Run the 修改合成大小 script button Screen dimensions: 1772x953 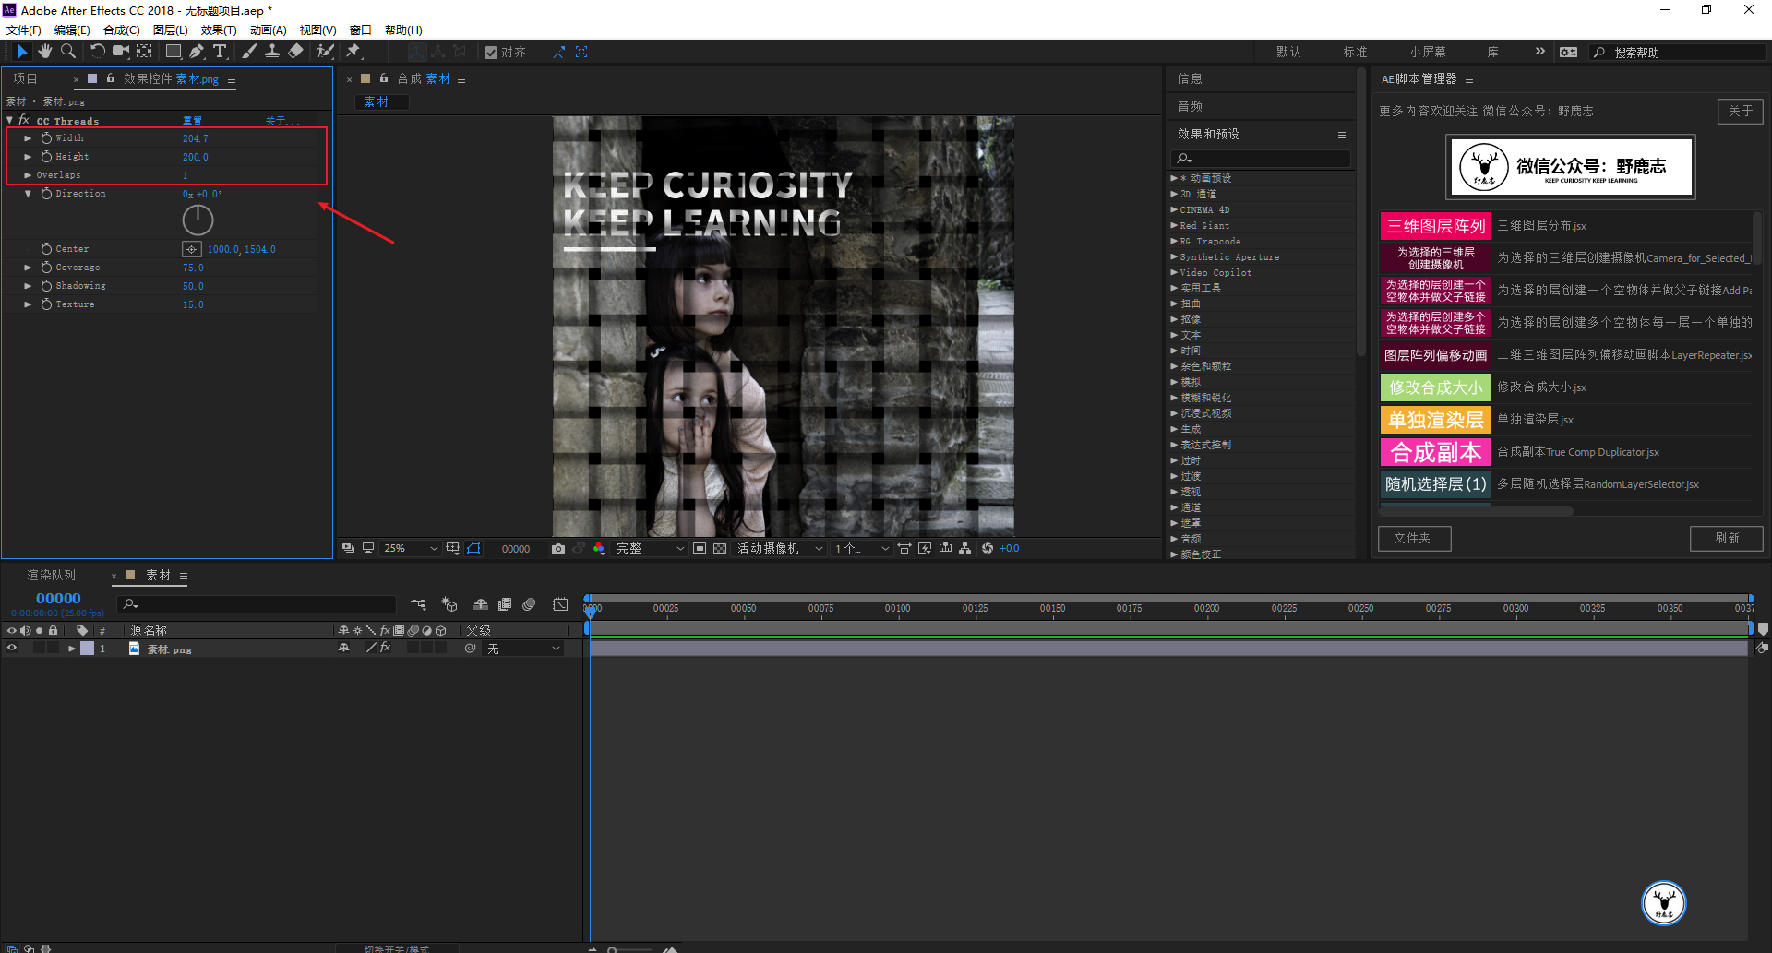[x=1435, y=387]
